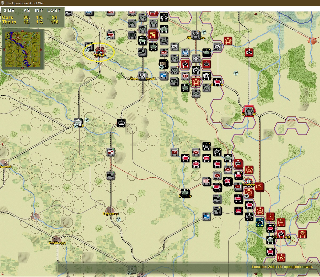Click the 'INT' column header

[x=39, y=10]
